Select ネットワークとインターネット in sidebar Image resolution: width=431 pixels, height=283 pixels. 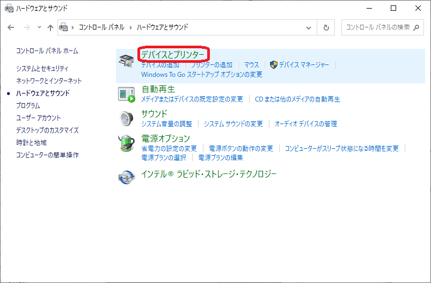(x=49, y=81)
